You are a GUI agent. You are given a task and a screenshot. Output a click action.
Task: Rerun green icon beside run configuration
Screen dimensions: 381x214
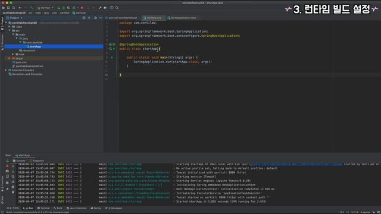pyautogui.click(x=58, y=8)
